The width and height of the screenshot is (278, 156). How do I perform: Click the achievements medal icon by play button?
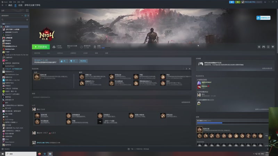coord(95,47)
